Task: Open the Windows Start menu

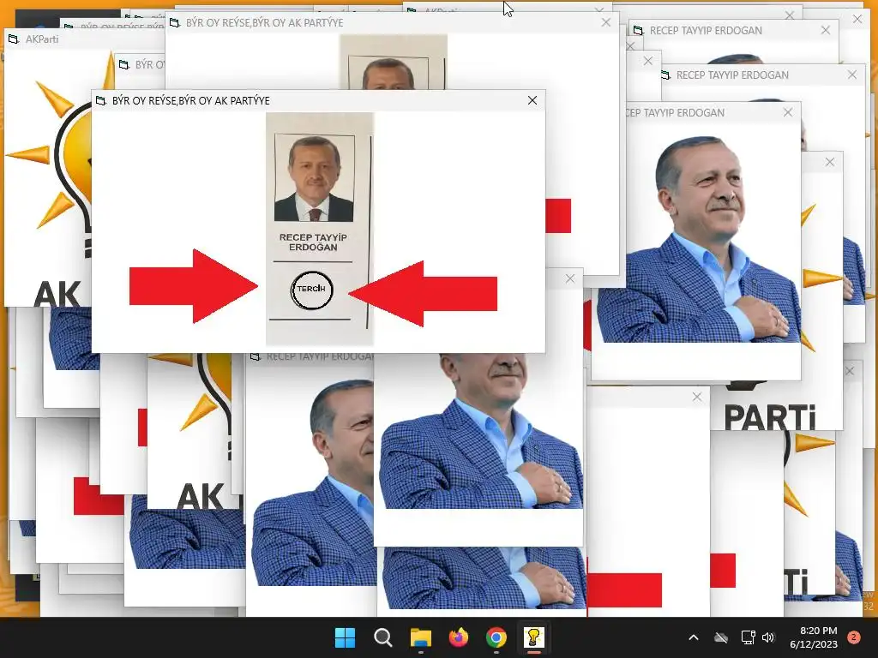Action: [345, 637]
